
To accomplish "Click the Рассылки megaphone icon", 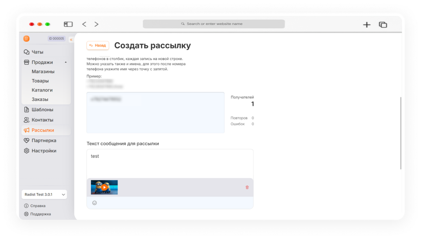I will point(26,130).
